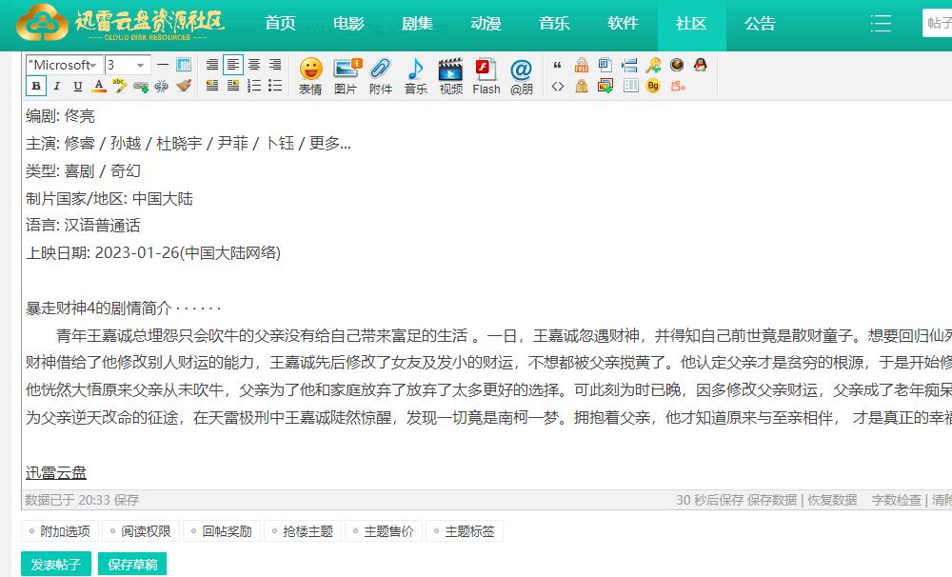Insert music with the 音乐 icon

tap(415, 75)
